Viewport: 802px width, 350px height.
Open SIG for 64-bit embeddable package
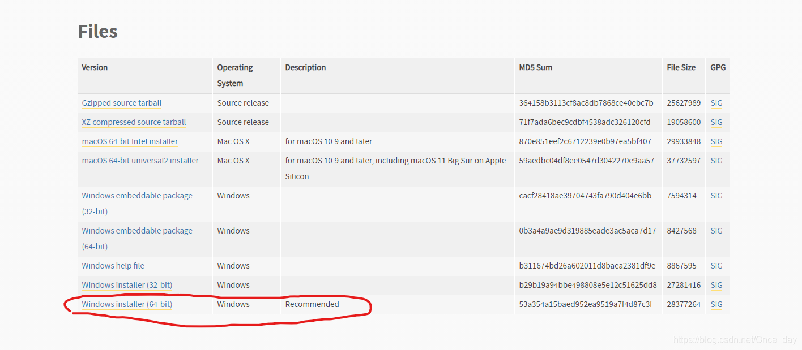coord(716,231)
